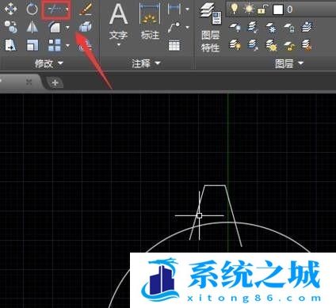Viewport: 336px width, 308px height.
Task: Select the Scale tool
Action: pos(32,45)
